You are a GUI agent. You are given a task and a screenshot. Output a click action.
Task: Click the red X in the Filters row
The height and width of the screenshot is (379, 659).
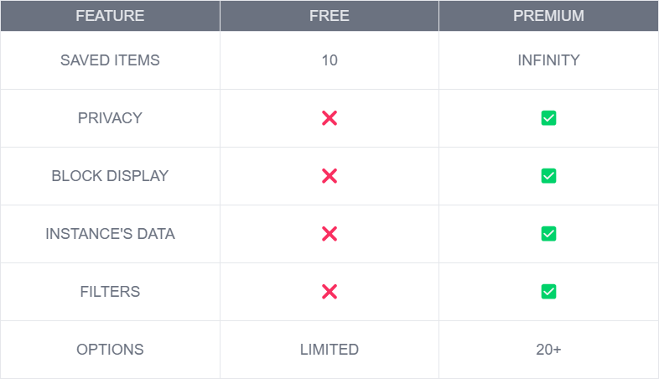329,292
